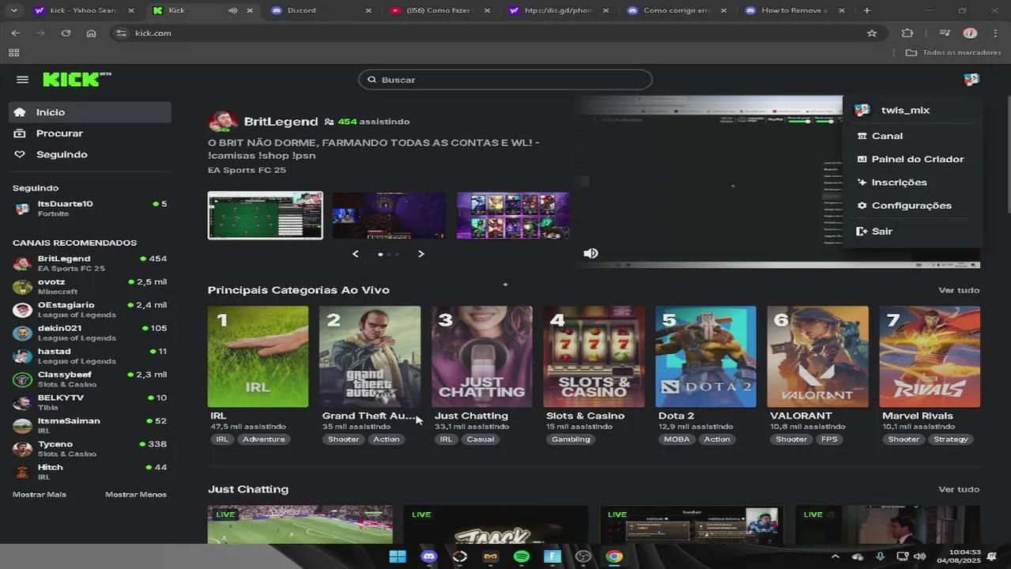Viewport: 1011px width, 569px height.
Task: Switch to the kick - Yahoo Search tab
Action: click(x=82, y=10)
